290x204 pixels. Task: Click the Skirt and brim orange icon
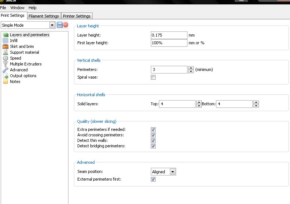click(x=5, y=46)
